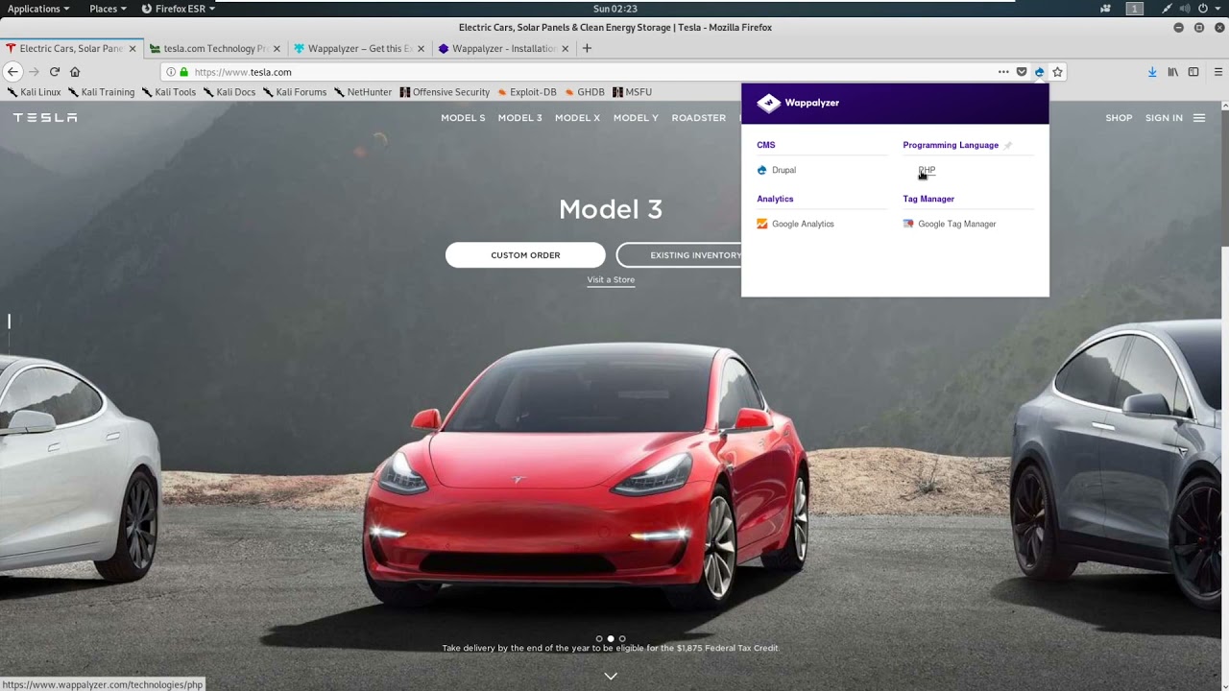Screen dimensions: 1229x691
Task: Follow the Visit a Store link
Action: point(611,280)
